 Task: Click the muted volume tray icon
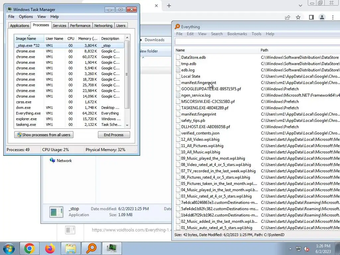[x=306, y=249]
